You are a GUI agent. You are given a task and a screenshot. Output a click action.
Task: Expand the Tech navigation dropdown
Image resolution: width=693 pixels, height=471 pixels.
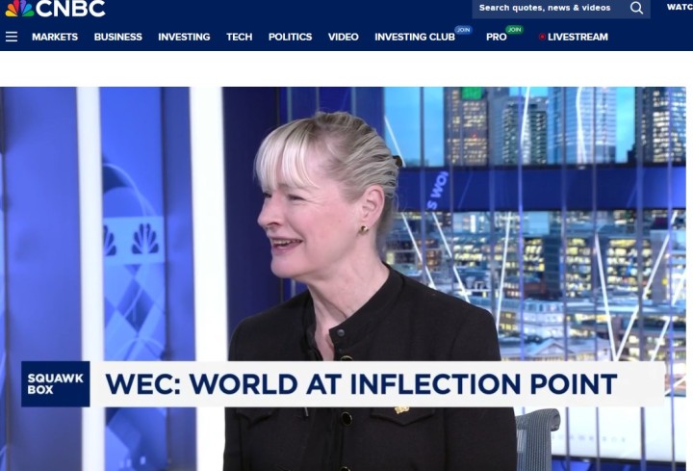coord(239,37)
